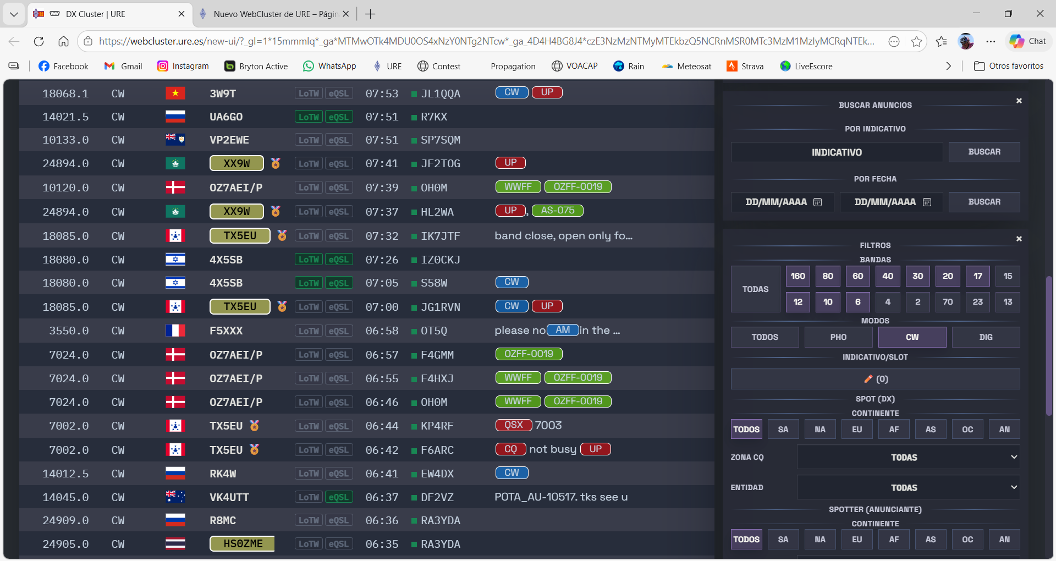Image resolution: width=1056 pixels, height=561 pixels.
Task: Toggle the 160 meter band filter
Action: click(798, 276)
